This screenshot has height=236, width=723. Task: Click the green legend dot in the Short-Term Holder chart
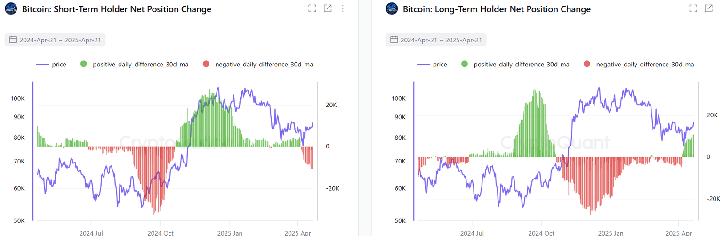(x=84, y=65)
